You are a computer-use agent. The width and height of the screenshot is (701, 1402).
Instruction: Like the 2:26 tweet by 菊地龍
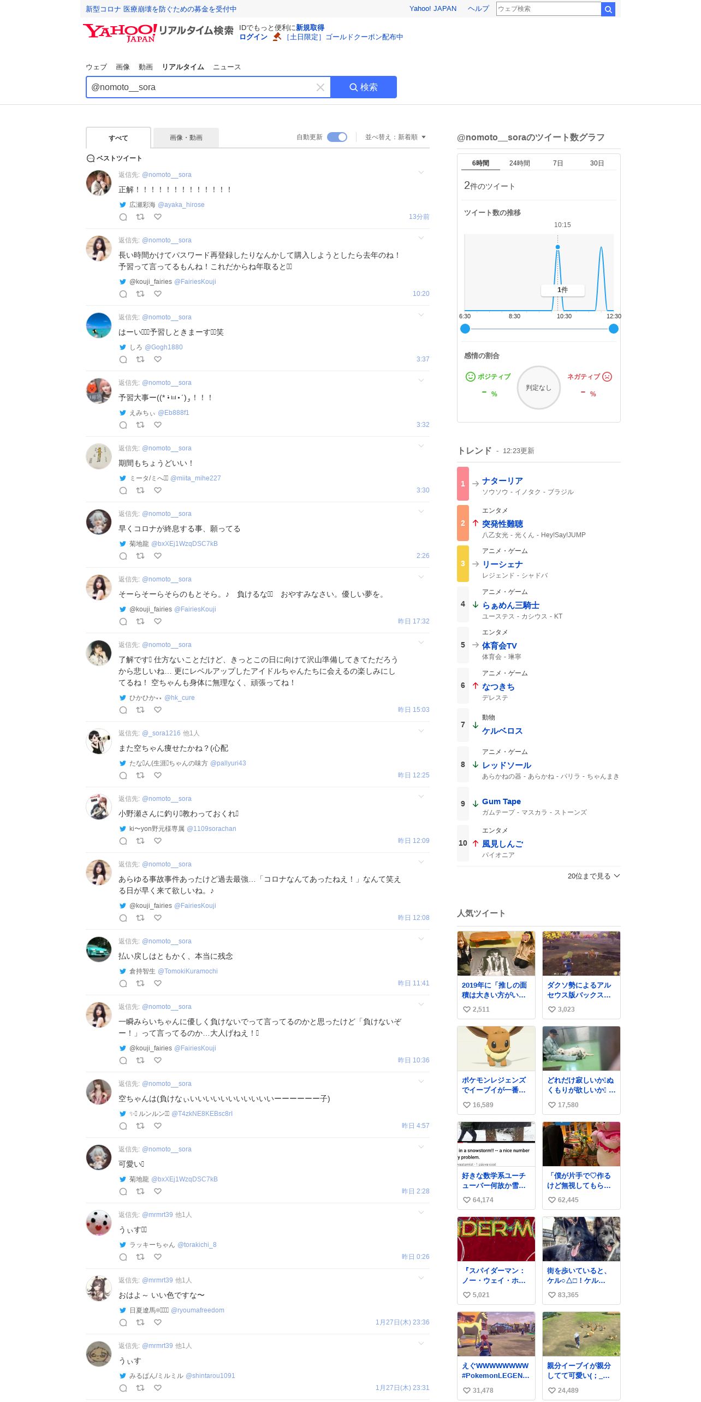[158, 556]
